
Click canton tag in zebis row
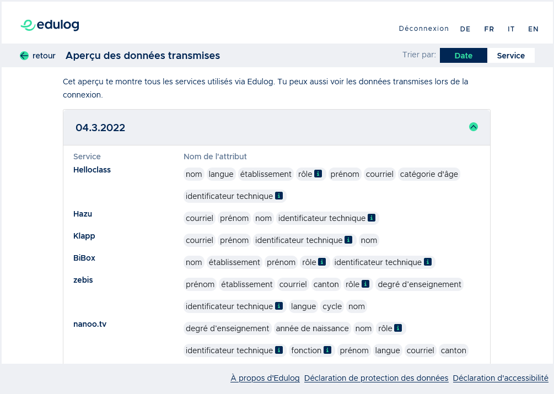coord(326,284)
